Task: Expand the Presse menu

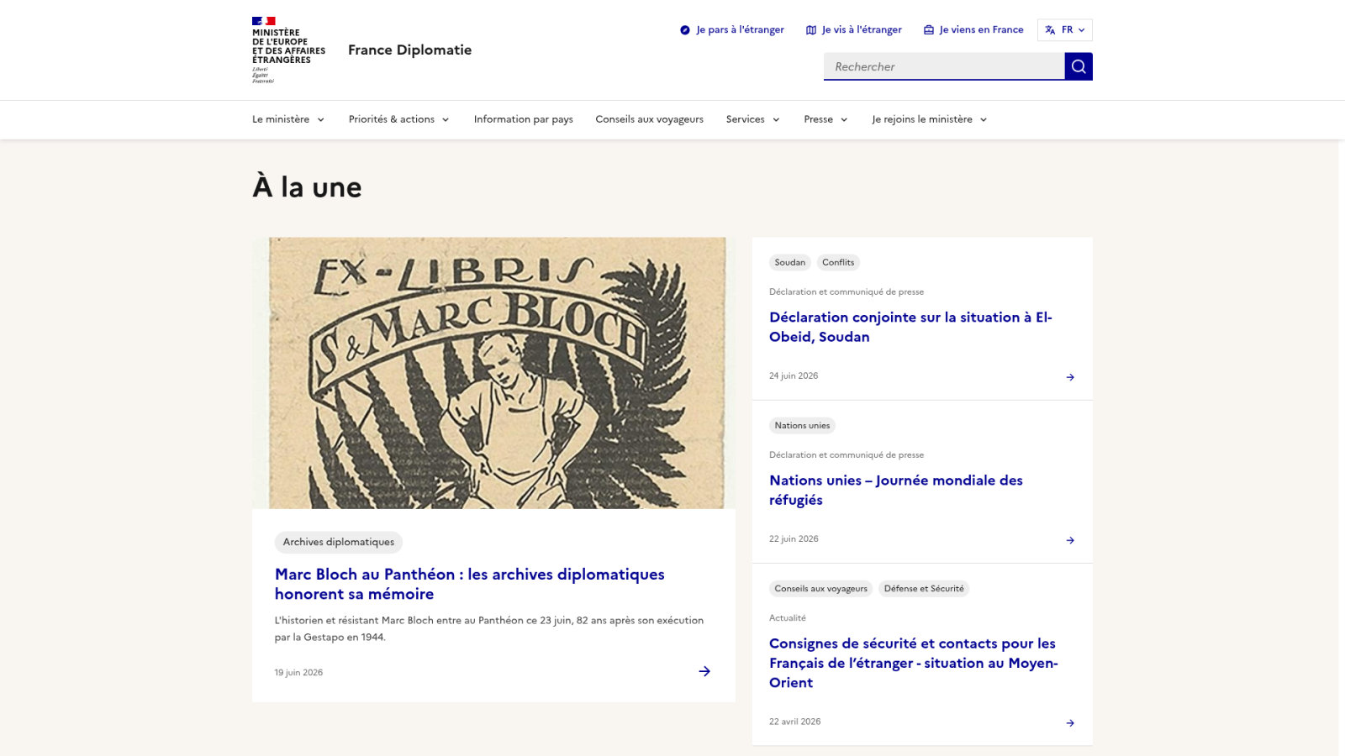Action: click(x=825, y=119)
